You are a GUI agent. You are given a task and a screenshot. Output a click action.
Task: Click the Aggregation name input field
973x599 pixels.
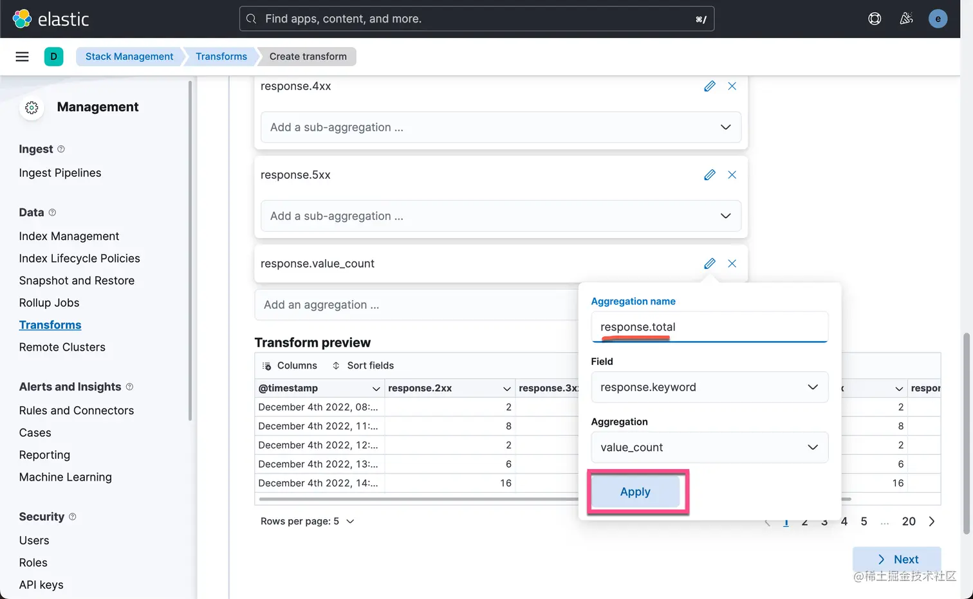(x=709, y=327)
